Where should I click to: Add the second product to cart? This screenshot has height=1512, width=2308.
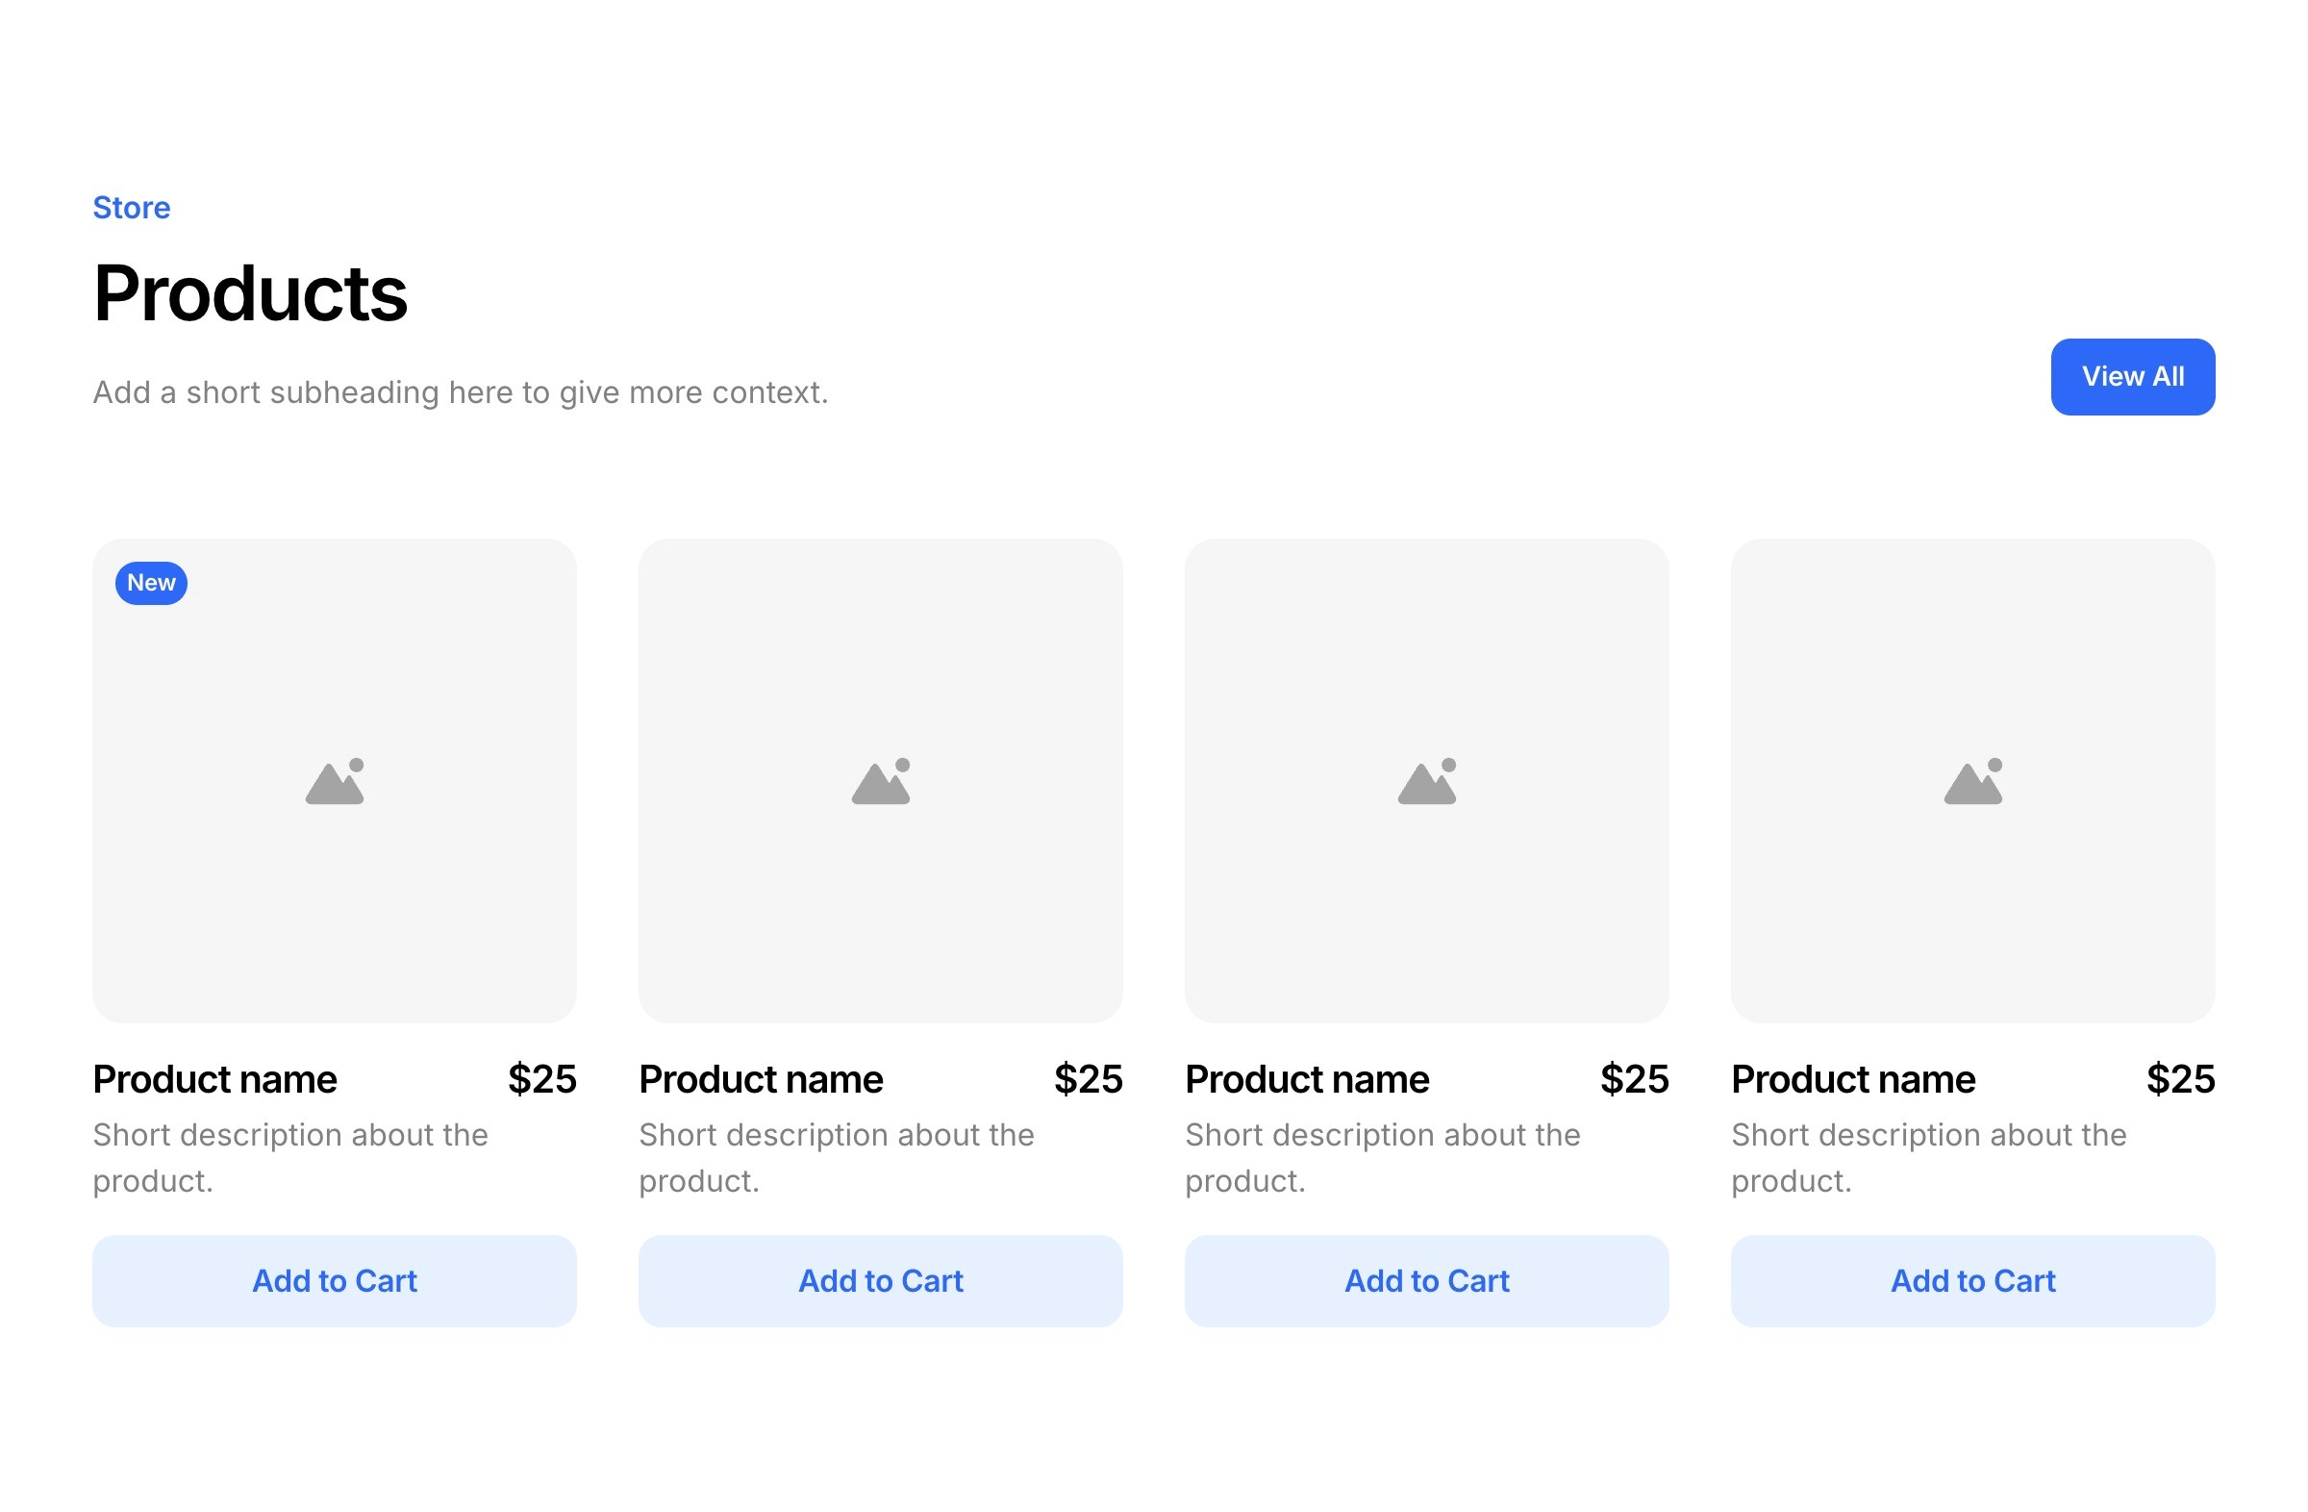click(881, 1280)
